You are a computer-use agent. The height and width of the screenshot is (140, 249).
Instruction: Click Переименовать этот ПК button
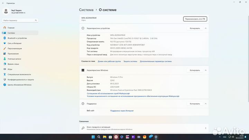pos(195,19)
